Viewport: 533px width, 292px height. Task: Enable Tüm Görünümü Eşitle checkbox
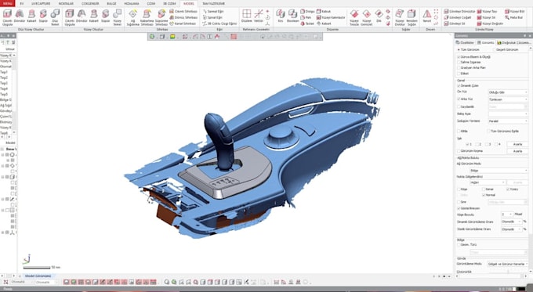click(x=489, y=131)
